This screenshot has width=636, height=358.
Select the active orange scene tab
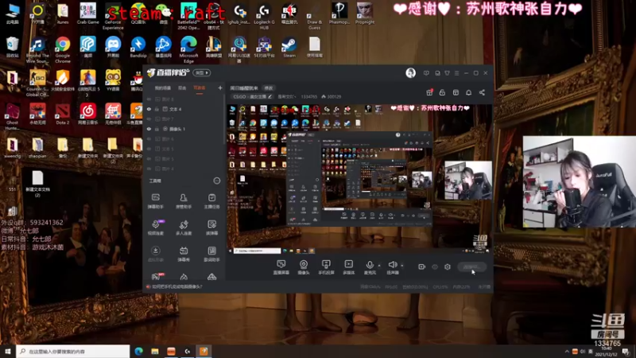[x=200, y=88]
